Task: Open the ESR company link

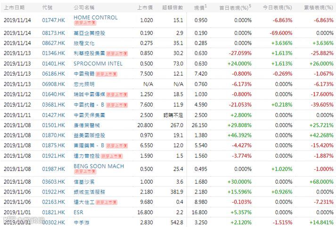Action: click(78, 212)
